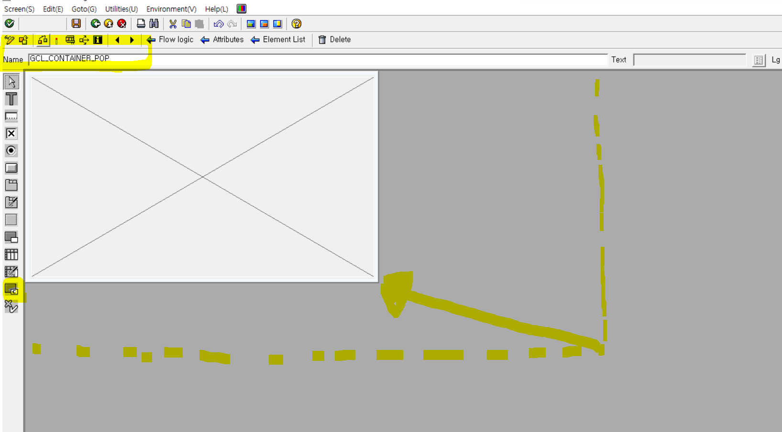Click the list icon beside the Text field
782x432 pixels.
[759, 60]
